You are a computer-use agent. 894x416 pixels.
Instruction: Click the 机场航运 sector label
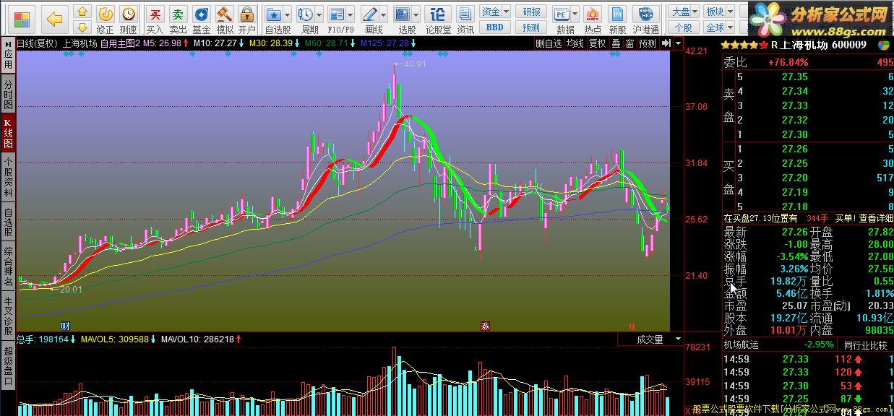742,344
